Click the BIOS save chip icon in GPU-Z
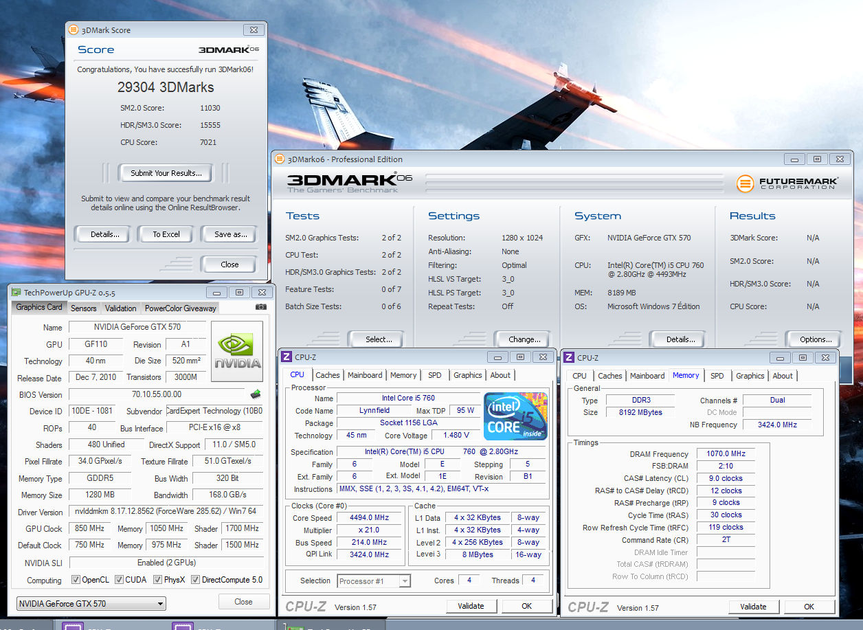The height and width of the screenshot is (630, 863). (256, 394)
